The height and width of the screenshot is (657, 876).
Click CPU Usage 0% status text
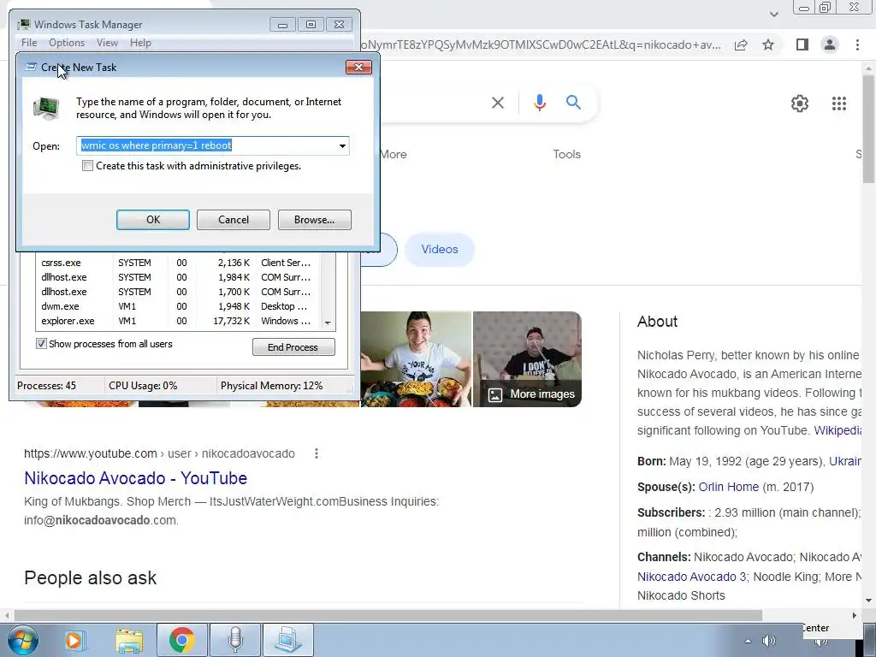[143, 386]
